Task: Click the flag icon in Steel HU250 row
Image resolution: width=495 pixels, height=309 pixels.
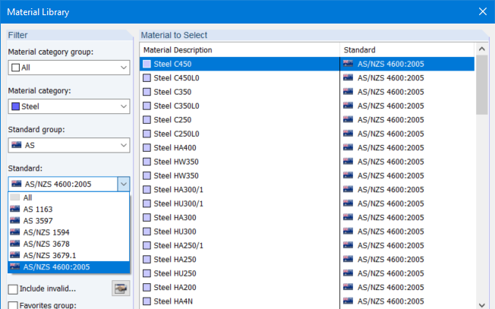Action: [x=348, y=273]
